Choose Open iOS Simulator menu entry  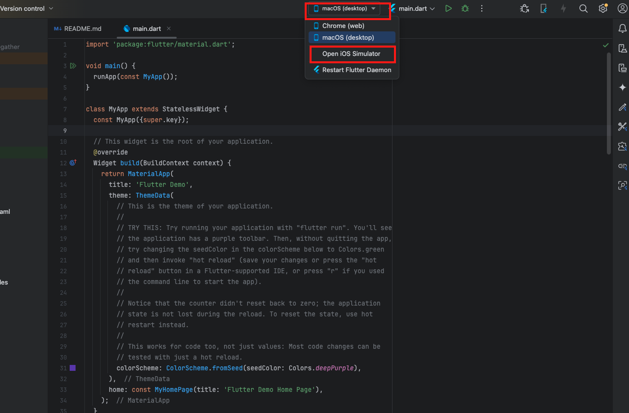click(x=352, y=53)
